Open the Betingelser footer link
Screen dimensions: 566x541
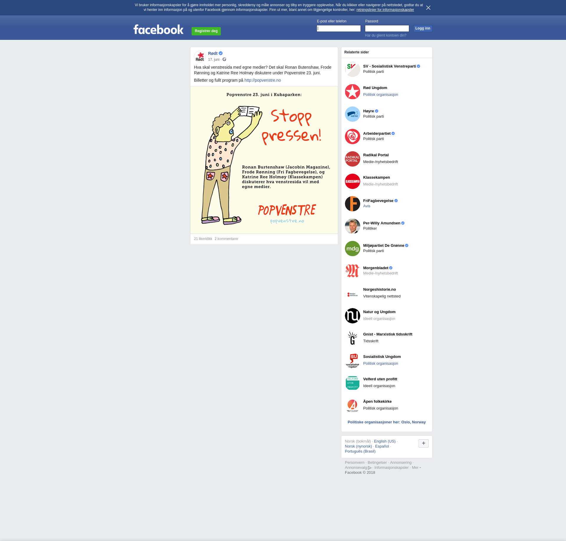point(377,463)
